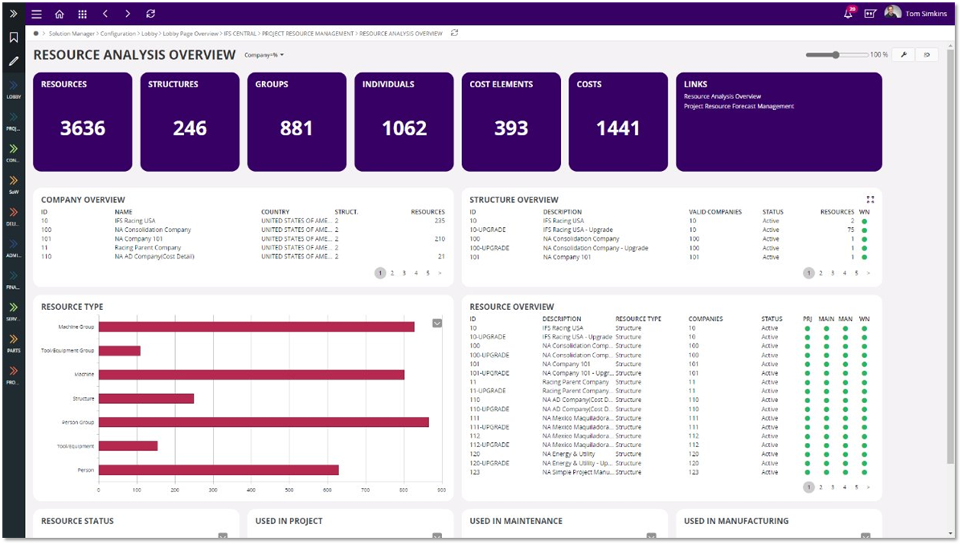
Task: Navigate back using the left arrow
Action: click(104, 14)
